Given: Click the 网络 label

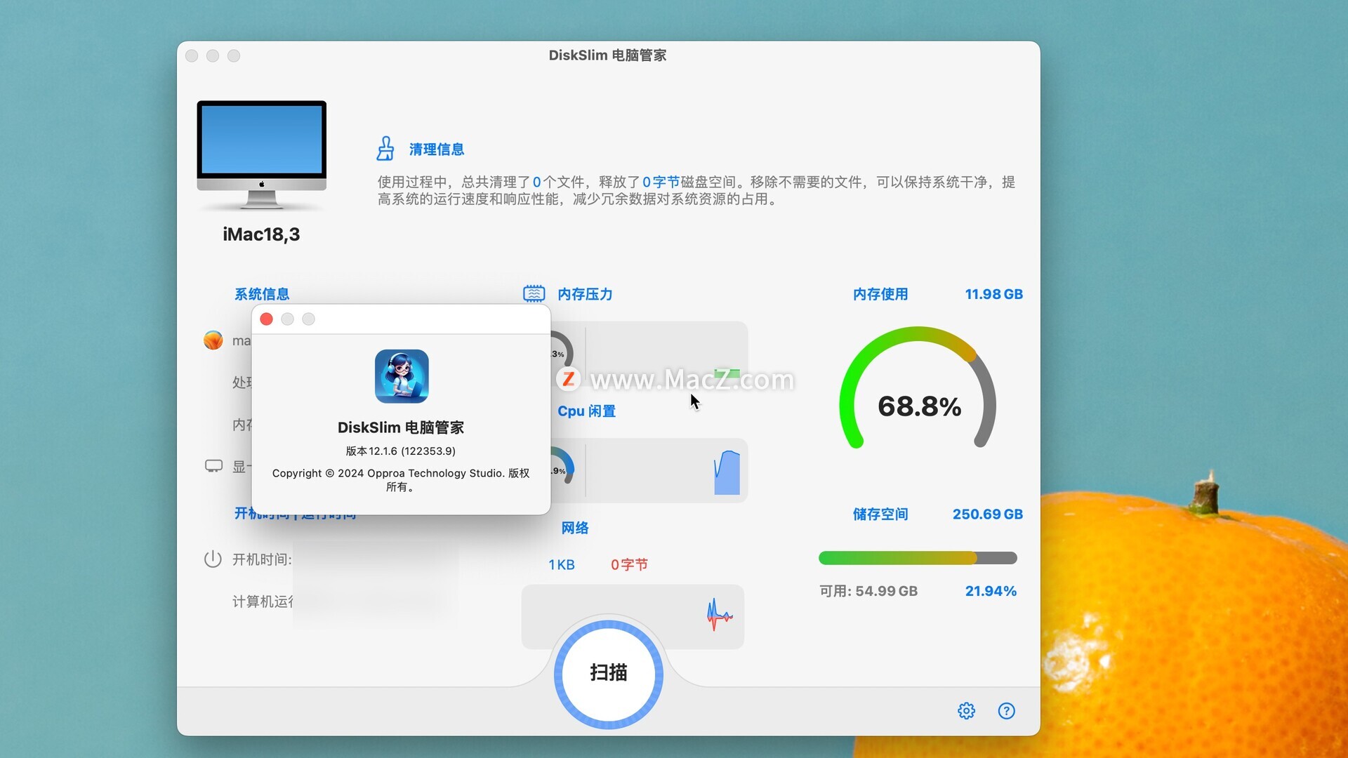Looking at the screenshot, I should pyautogui.click(x=575, y=528).
